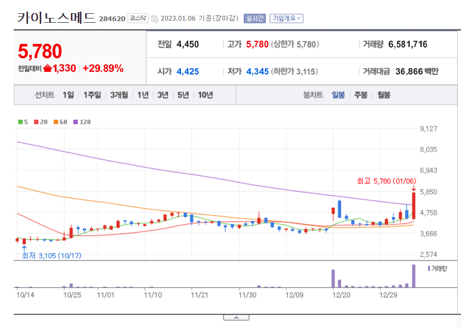Select the 1주일 line chart tab
This screenshot has height=327, width=461.
coord(92,95)
